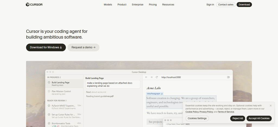
Task: Click the back arrow in preview browser
Action: [146, 77]
